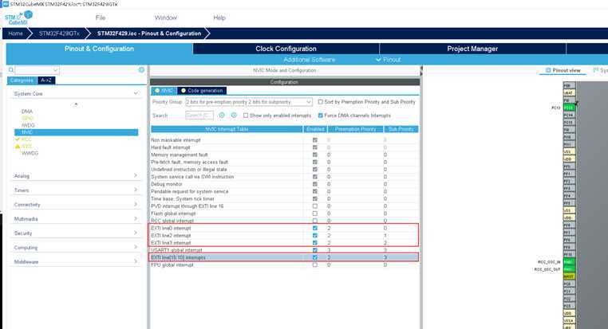Open Additional Software
Viewport: 608px width, 329px height.
tap(309, 60)
